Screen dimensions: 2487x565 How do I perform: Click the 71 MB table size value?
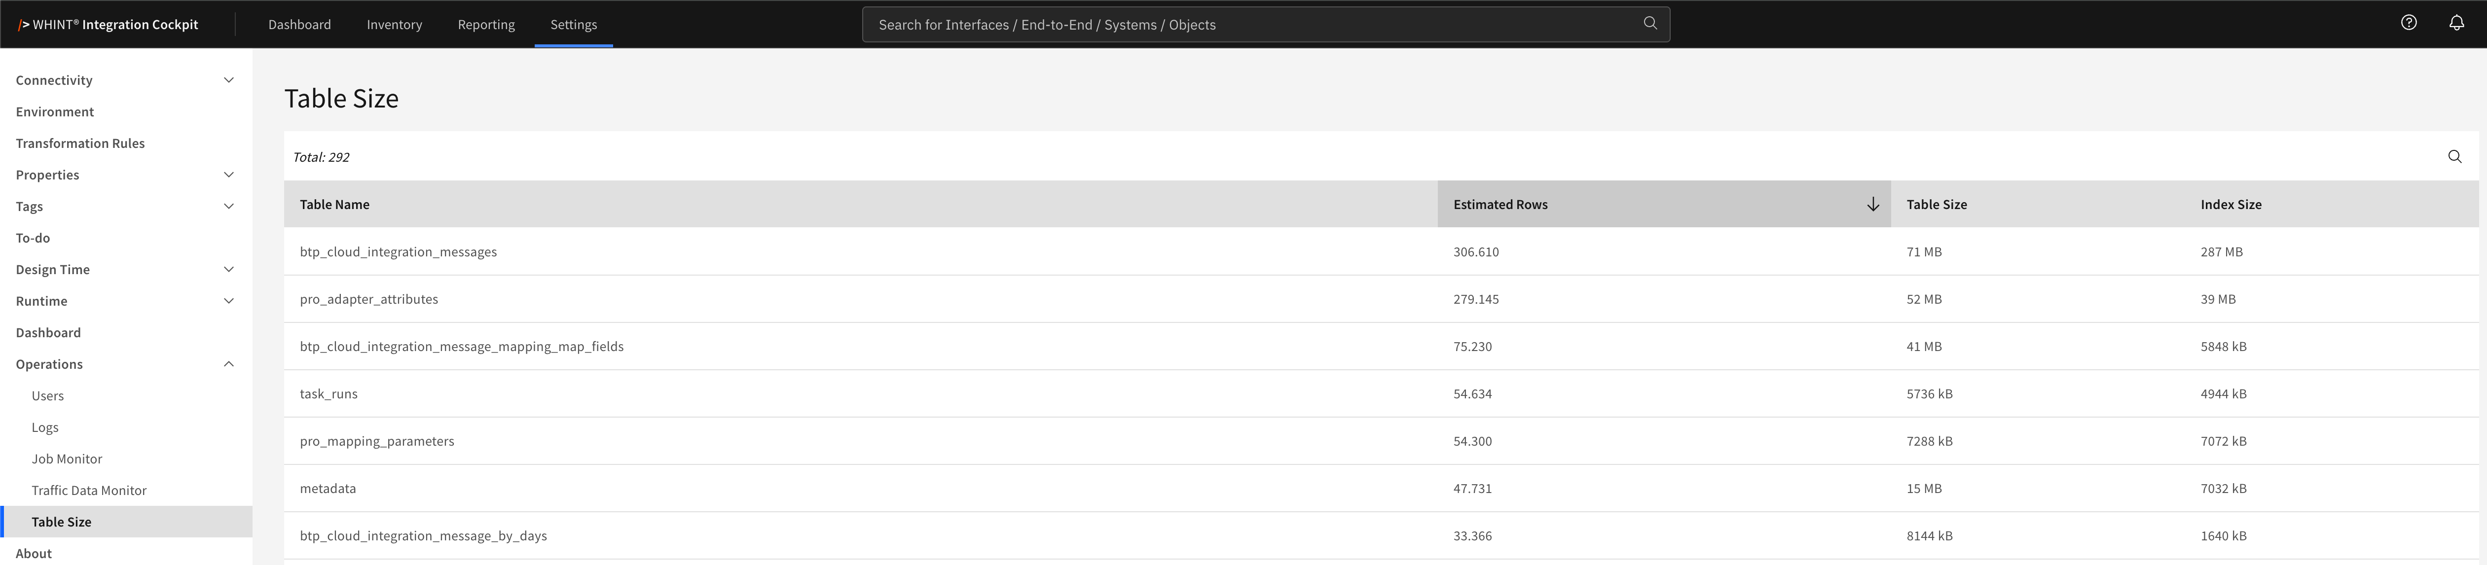point(1924,251)
